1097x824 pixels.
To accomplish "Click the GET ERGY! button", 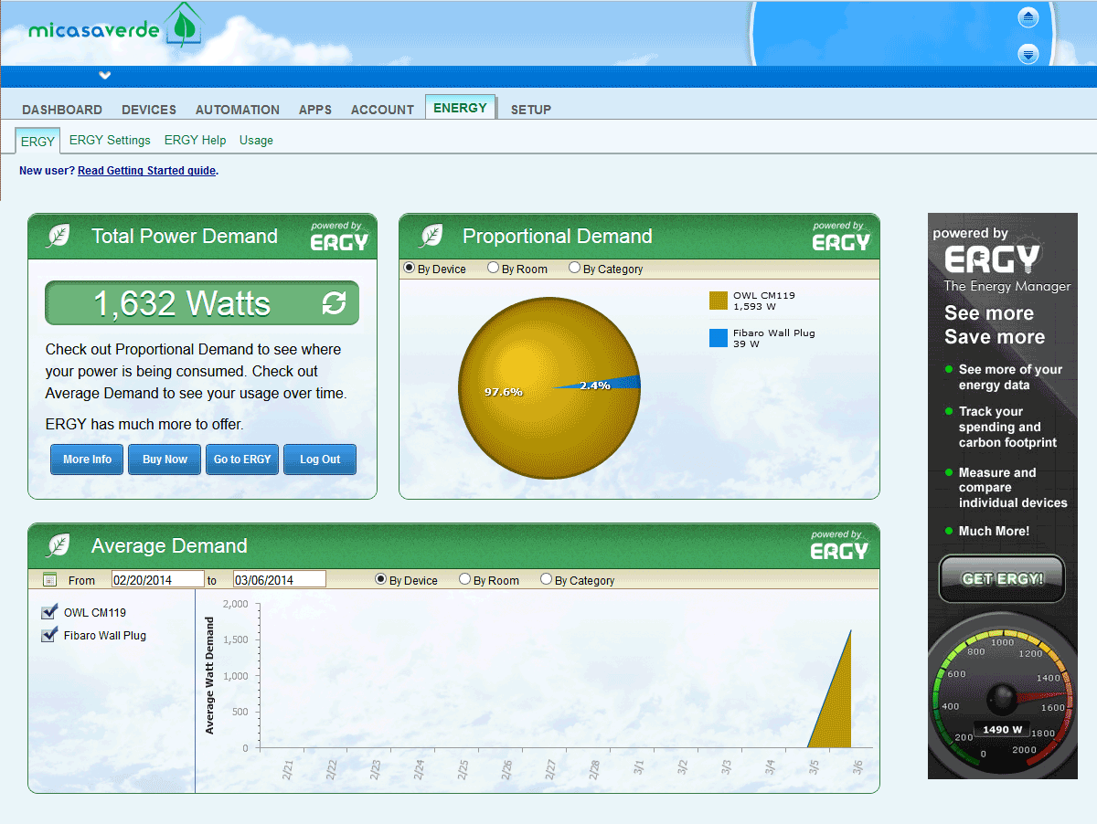I will (1002, 579).
